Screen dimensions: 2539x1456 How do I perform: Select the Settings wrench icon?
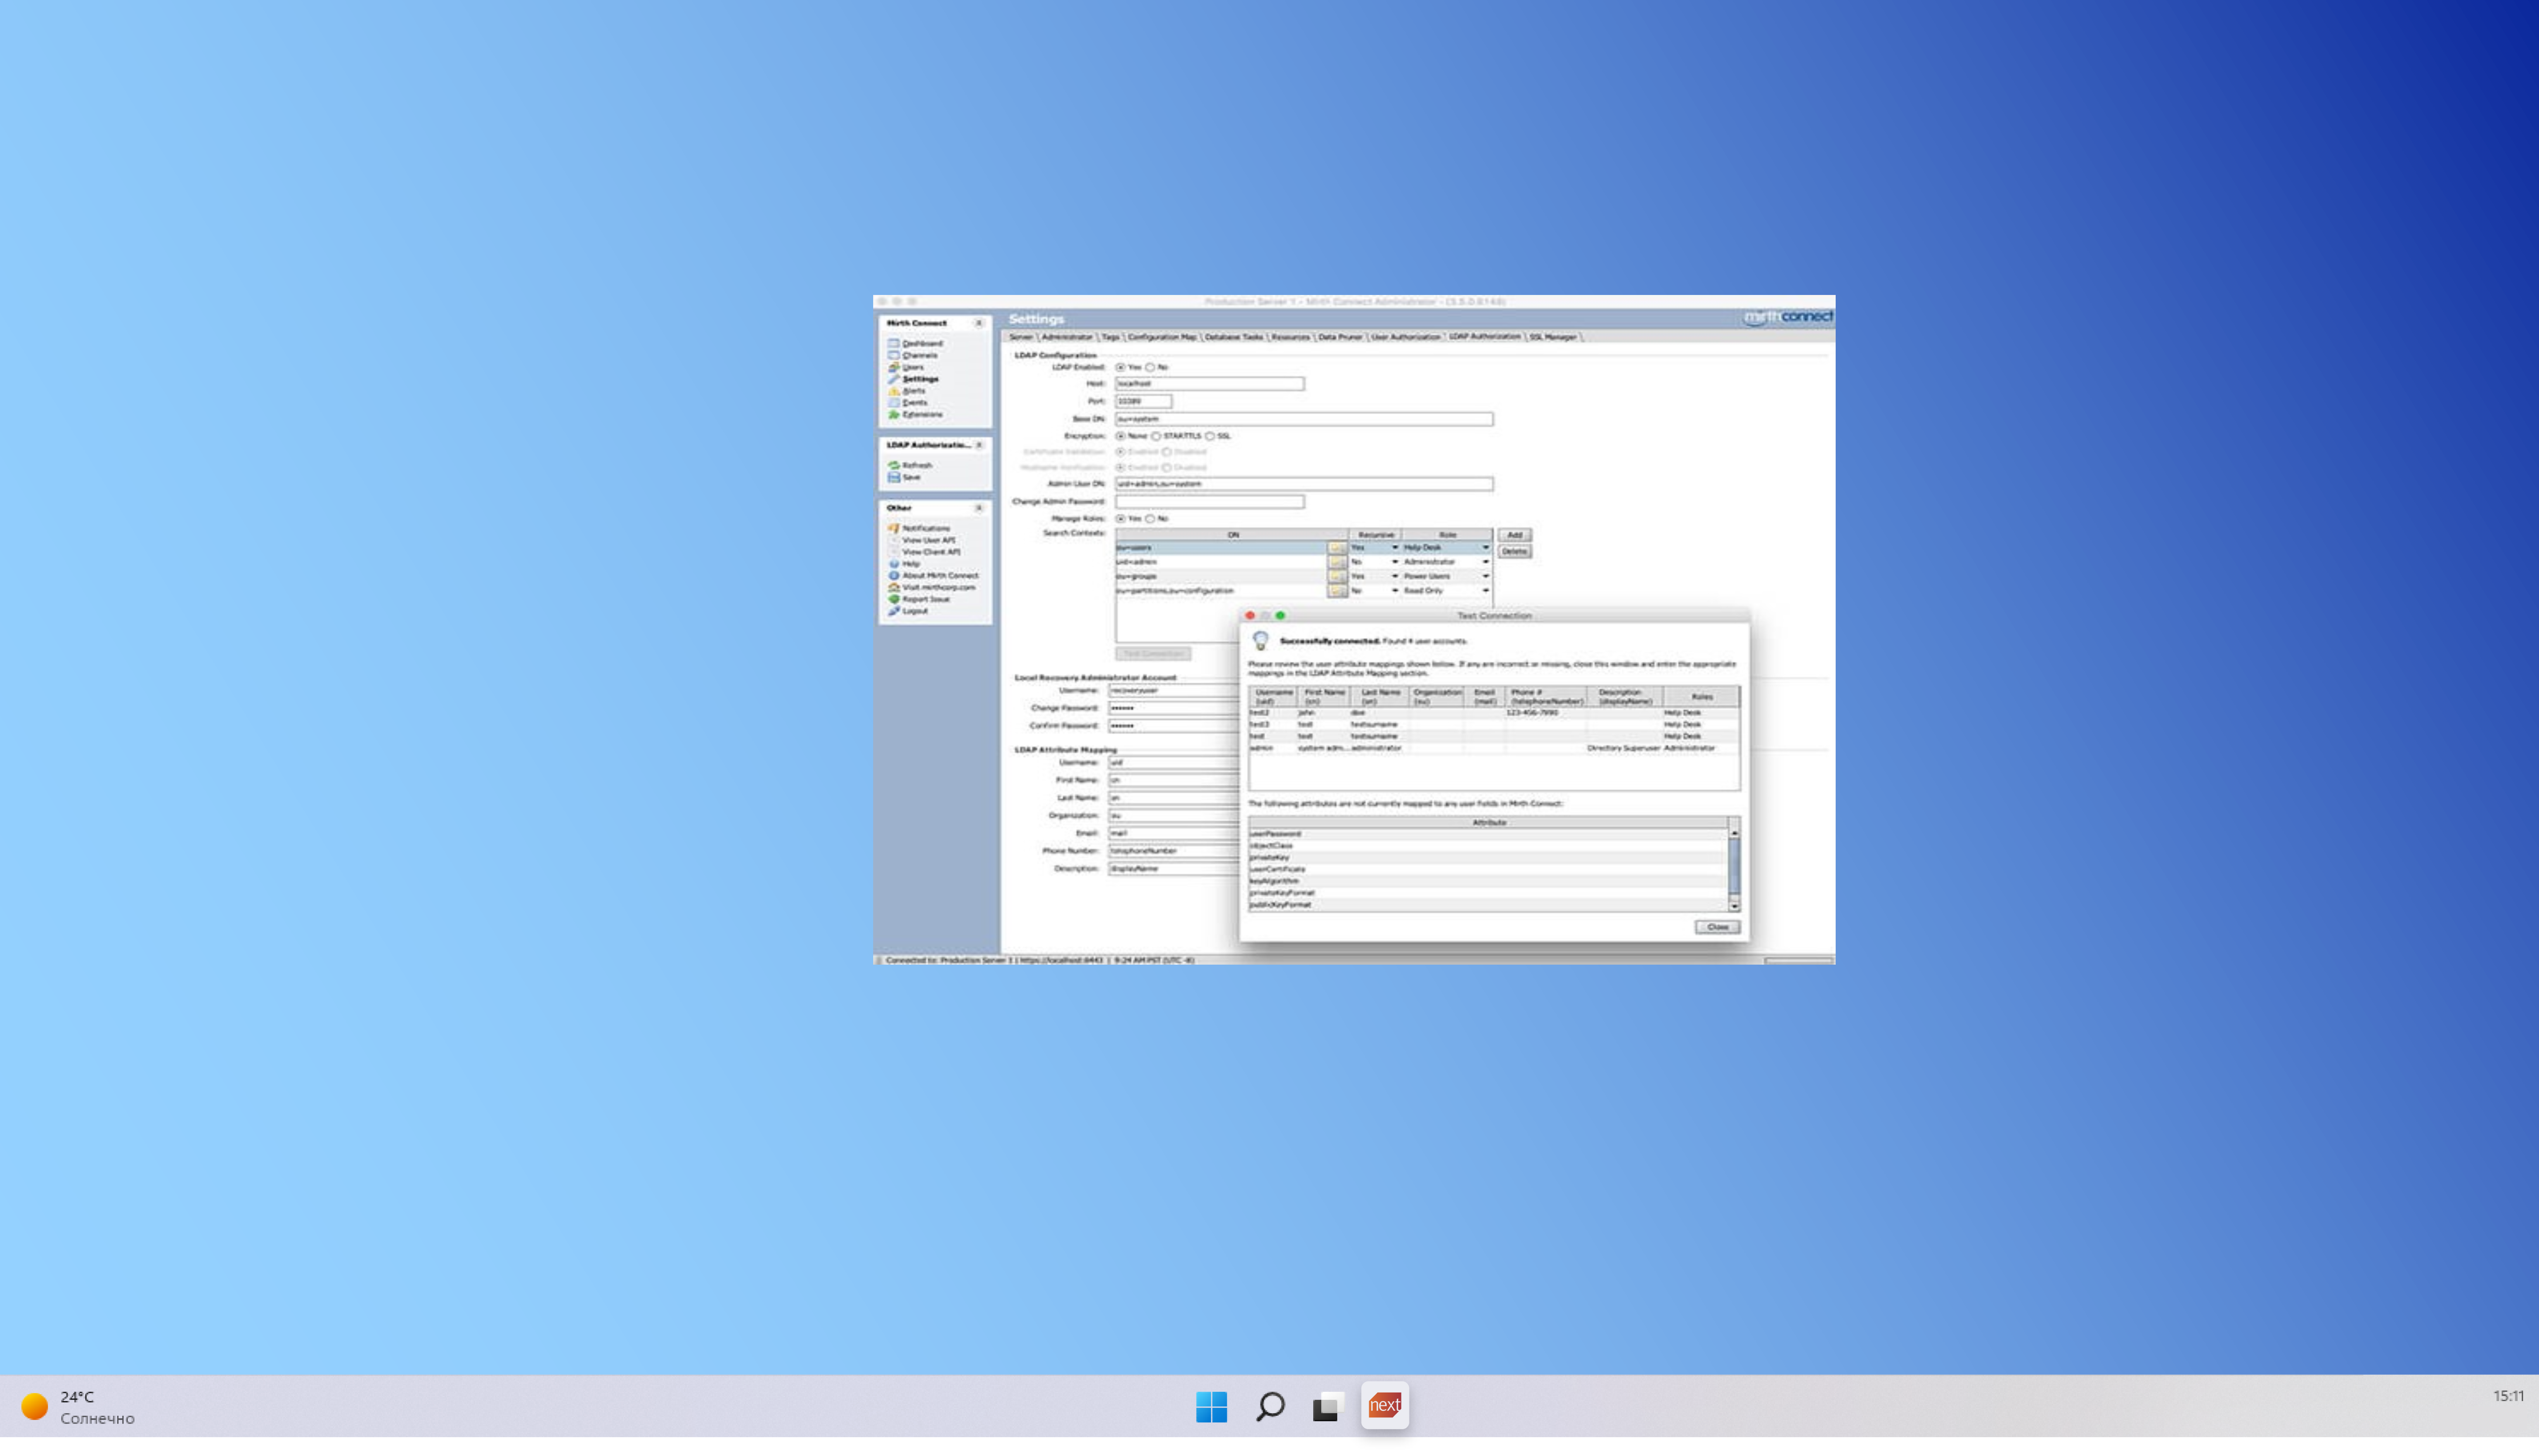[893, 379]
